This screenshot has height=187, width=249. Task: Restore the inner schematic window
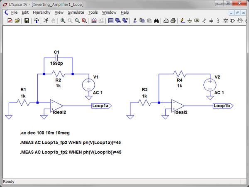(237, 12)
